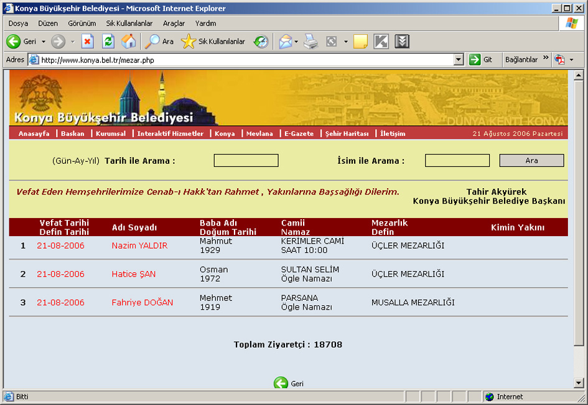Screen dimensions: 588x405
Task: Expand the Geri back history dropdown arrow
Action: click(x=44, y=42)
